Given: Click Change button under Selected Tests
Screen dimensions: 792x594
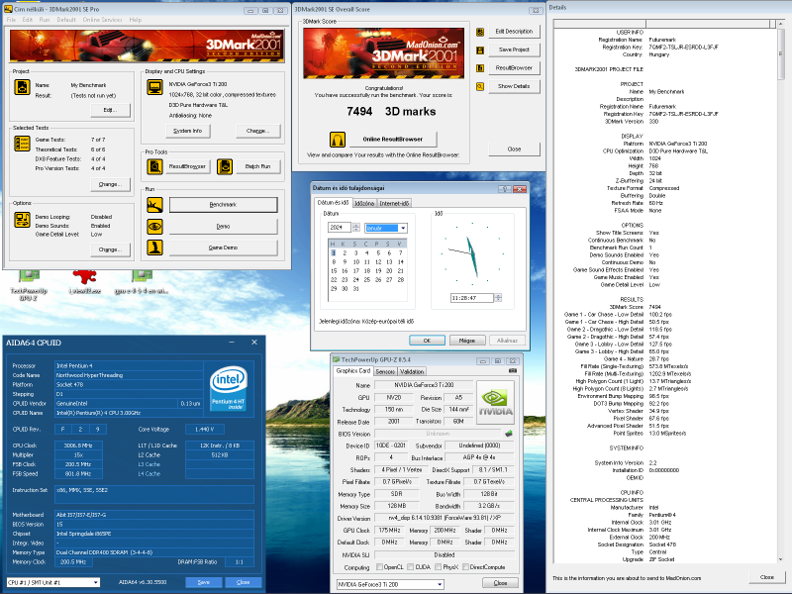Looking at the screenshot, I should [110, 184].
